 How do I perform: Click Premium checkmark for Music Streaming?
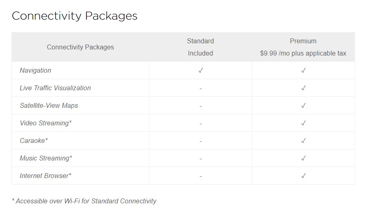[x=303, y=158]
